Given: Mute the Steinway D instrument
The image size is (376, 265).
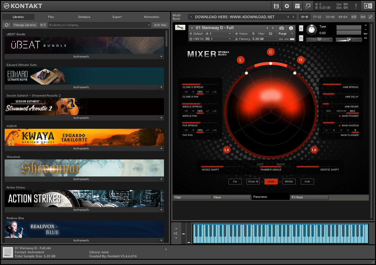Looking at the screenshot, I should [x=301, y=38].
